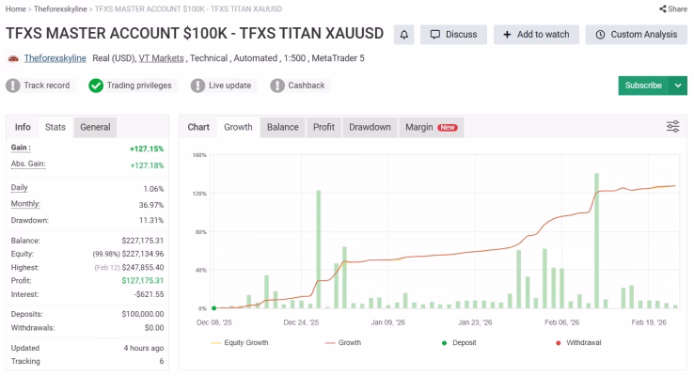Click the Live update status icon
This screenshot has height=376, width=694.
tap(197, 86)
